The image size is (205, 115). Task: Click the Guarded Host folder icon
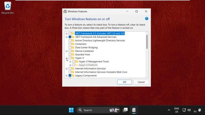coord(73,54)
